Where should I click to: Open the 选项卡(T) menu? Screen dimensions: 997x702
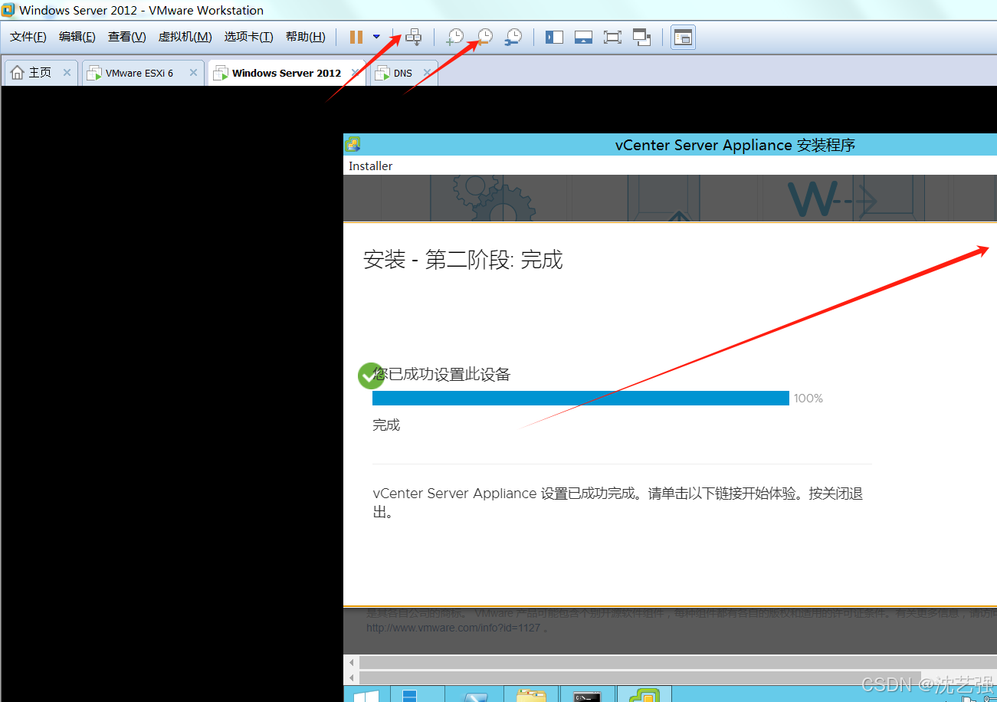[248, 37]
